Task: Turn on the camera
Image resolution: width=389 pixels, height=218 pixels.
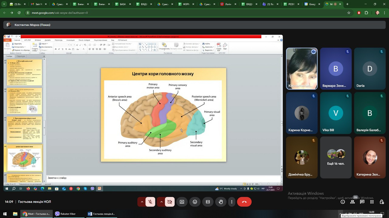Action: click(170, 202)
